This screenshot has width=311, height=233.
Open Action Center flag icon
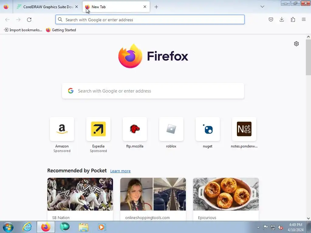tap(265, 227)
